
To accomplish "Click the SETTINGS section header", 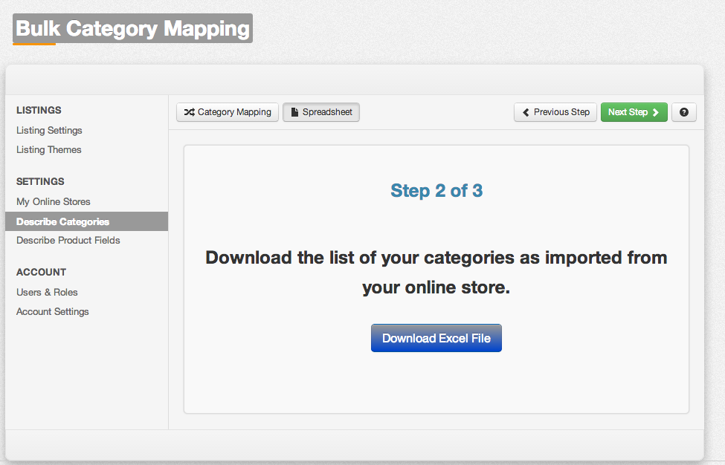I will click(40, 181).
